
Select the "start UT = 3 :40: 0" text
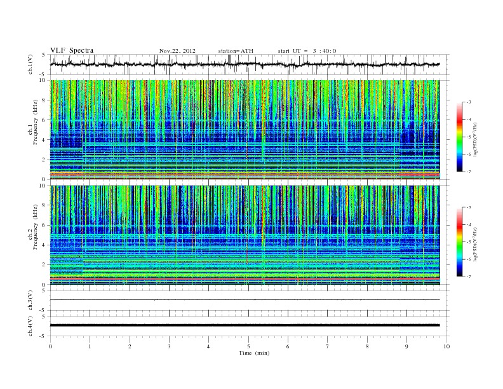(x=307, y=51)
